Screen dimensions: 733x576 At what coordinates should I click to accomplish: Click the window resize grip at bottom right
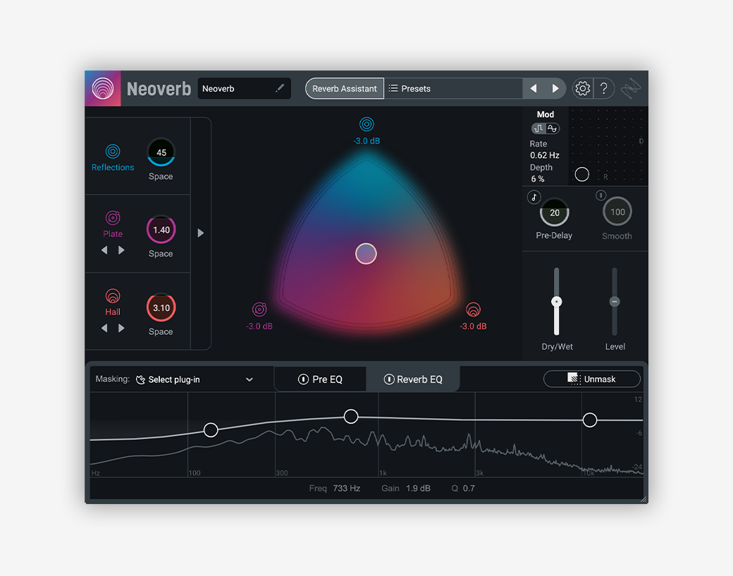[x=643, y=499]
